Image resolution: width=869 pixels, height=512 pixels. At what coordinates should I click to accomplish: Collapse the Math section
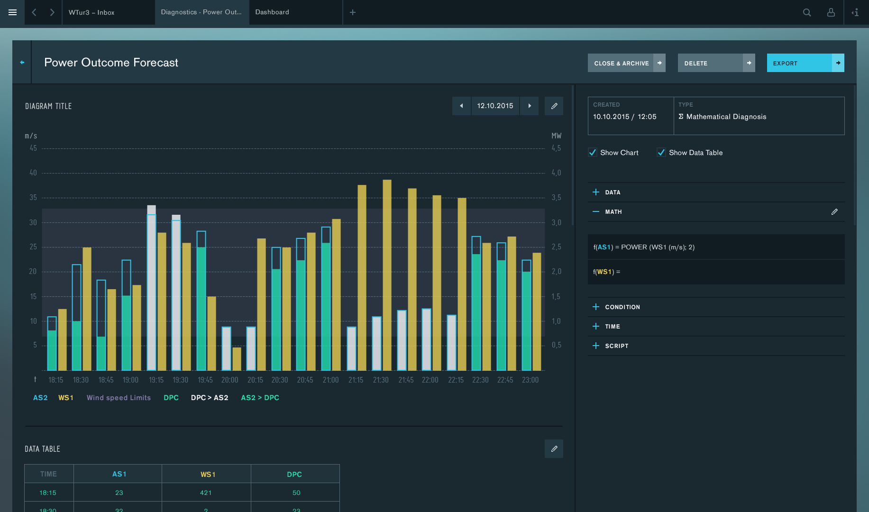click(596, 212)
